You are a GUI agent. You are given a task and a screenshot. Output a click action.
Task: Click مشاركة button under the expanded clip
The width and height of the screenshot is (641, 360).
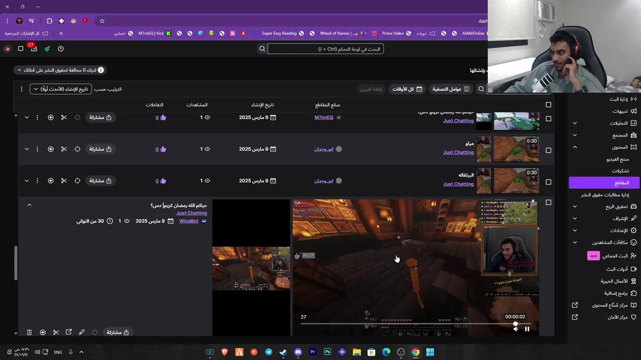118,332
